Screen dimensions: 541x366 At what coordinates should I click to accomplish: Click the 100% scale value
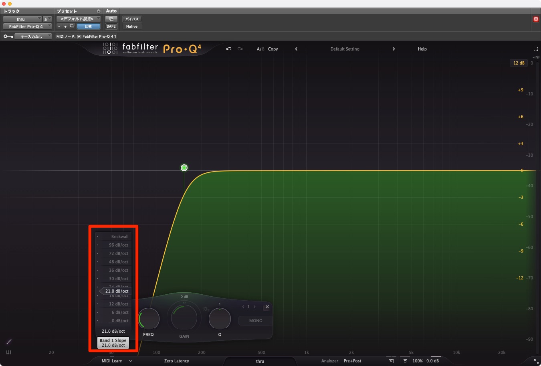tap(418, 361)
